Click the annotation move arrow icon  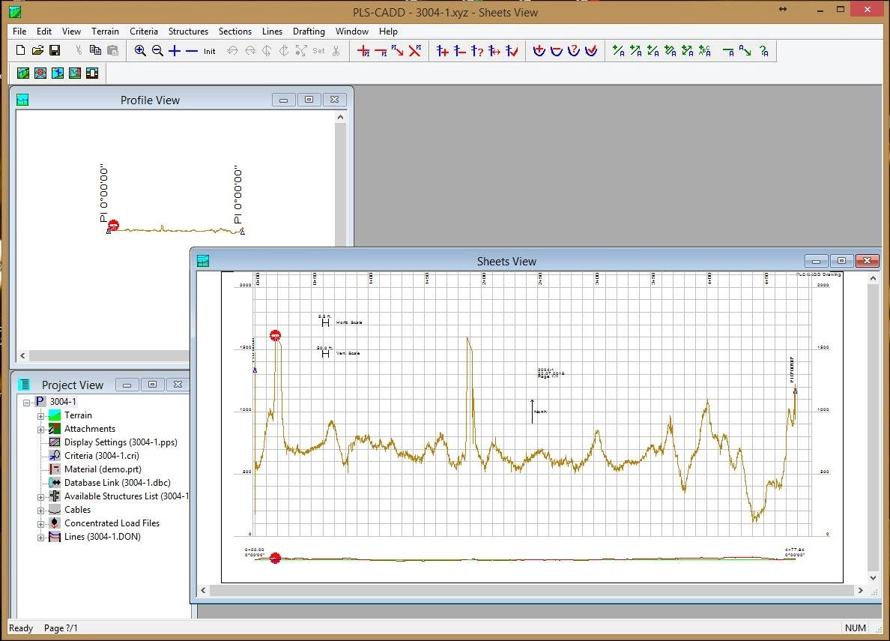(x=745, y=50)
